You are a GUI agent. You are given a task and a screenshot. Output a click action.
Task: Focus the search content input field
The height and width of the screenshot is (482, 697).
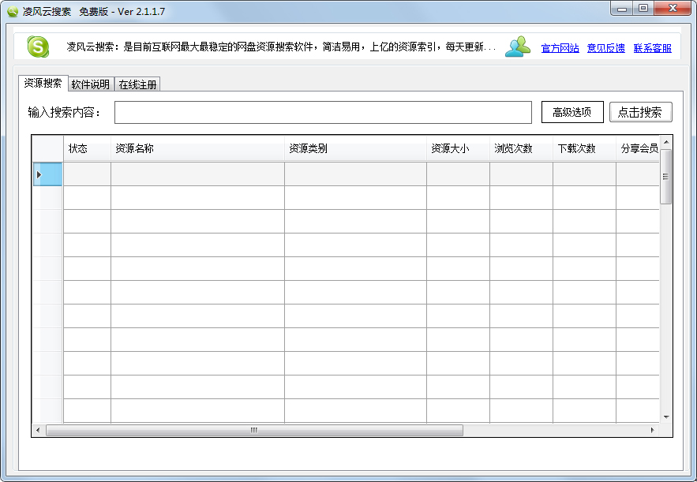pos(323,113)
